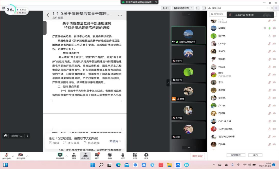Open the invite participants icon
Viewport: 279px width, 169px height.
pyautogui.click(x=74, y=156)
